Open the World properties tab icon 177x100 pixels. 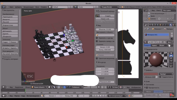click(158, 25)
